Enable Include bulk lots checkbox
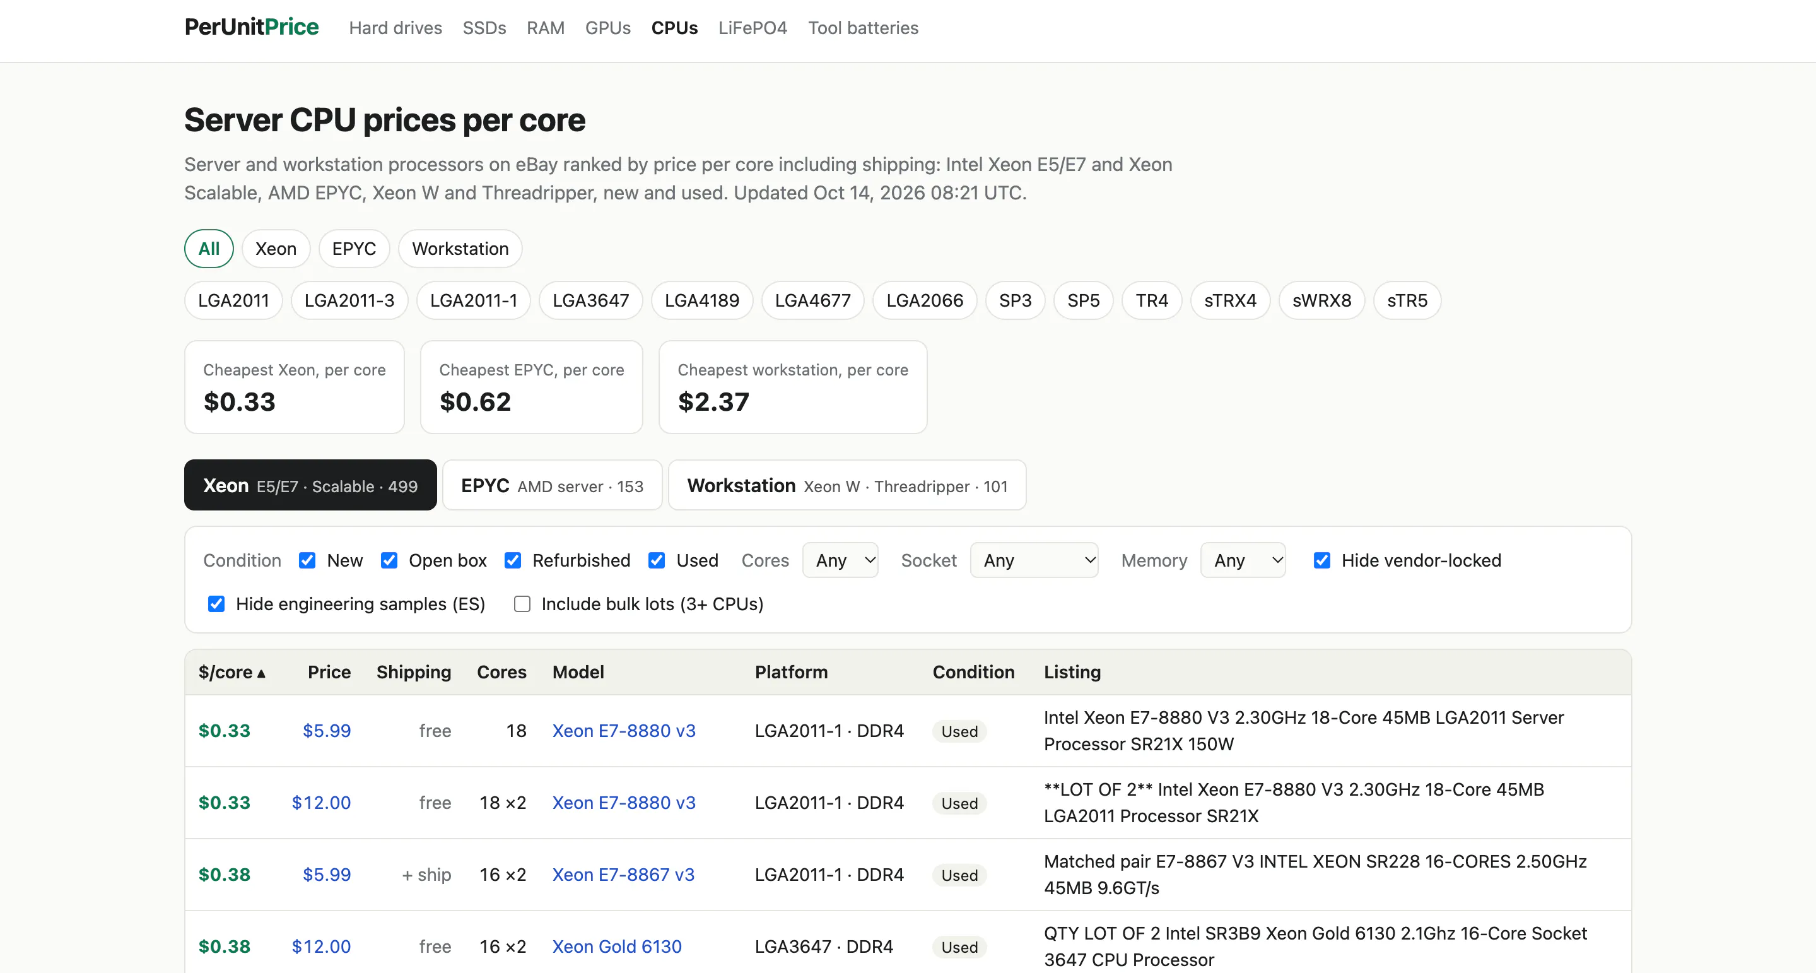This screenshot has width=1816, height=973. click(x=522, y=604)
